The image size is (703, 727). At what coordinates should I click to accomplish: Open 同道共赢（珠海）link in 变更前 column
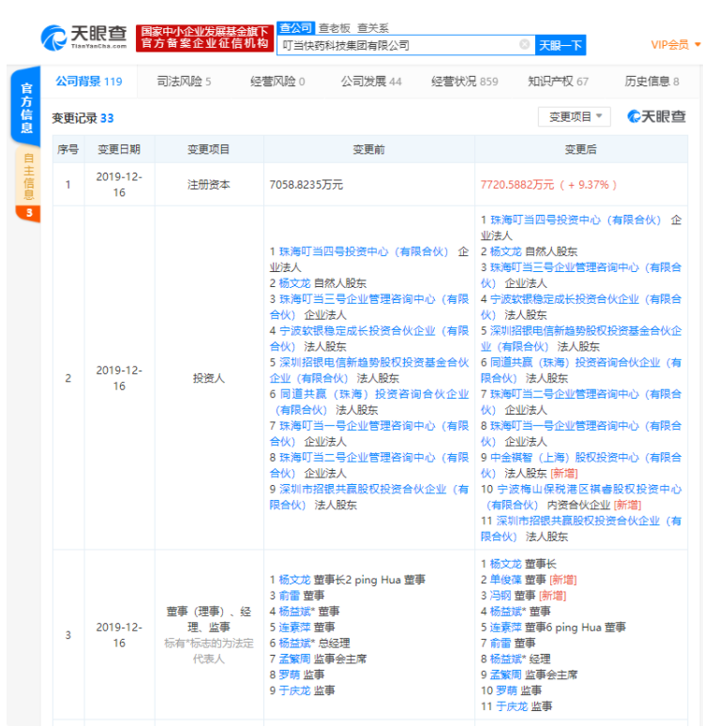click(x=369, y=401)
